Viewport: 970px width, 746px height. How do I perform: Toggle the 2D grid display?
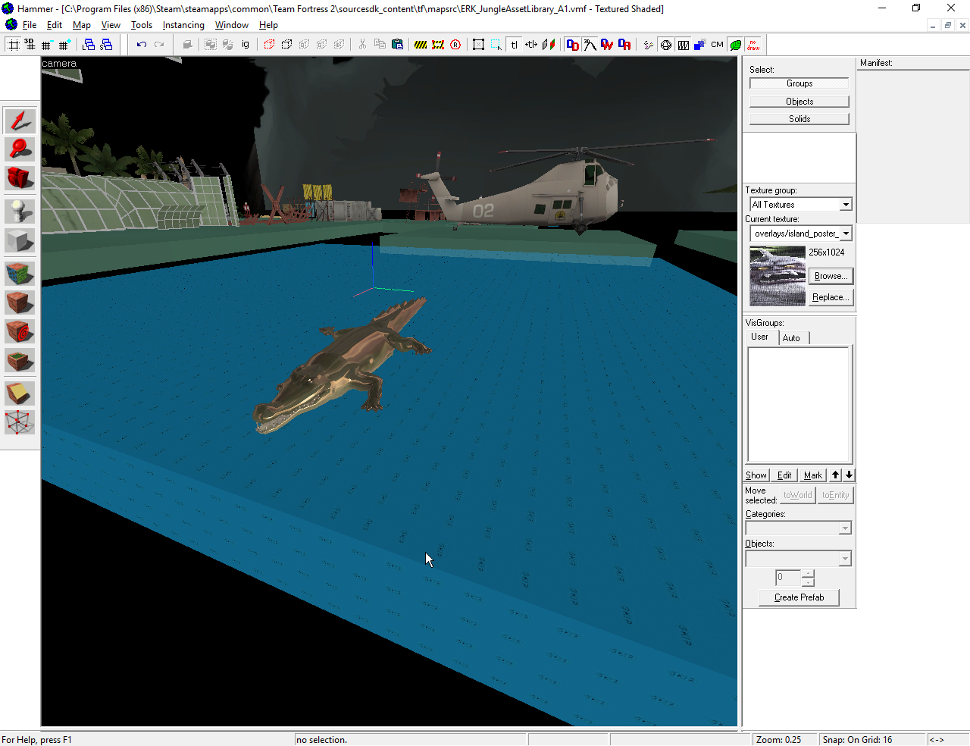(13, 45)
